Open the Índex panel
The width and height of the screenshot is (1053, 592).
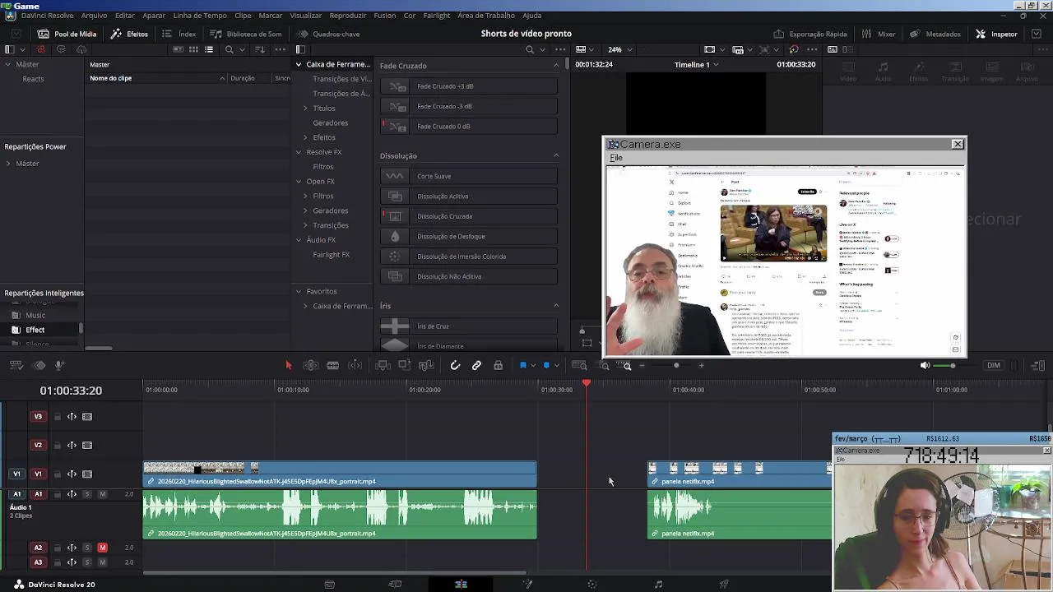click(x=179, y=34)
